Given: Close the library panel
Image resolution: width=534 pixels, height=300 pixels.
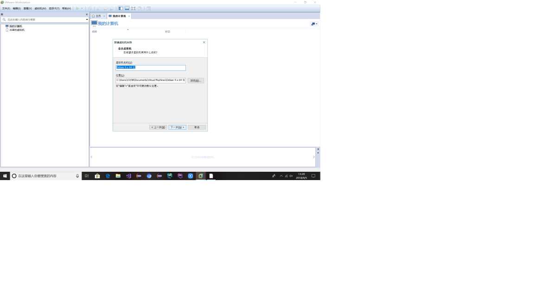Looking at the screenshot, I should (87, 14).
